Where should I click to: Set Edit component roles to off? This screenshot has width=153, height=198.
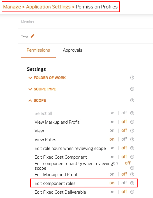click(124, 183)
